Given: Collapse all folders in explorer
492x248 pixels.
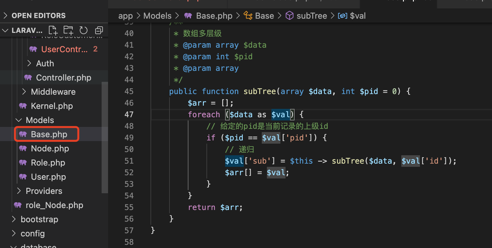Looking at the screenshot, I should point(99,31).
